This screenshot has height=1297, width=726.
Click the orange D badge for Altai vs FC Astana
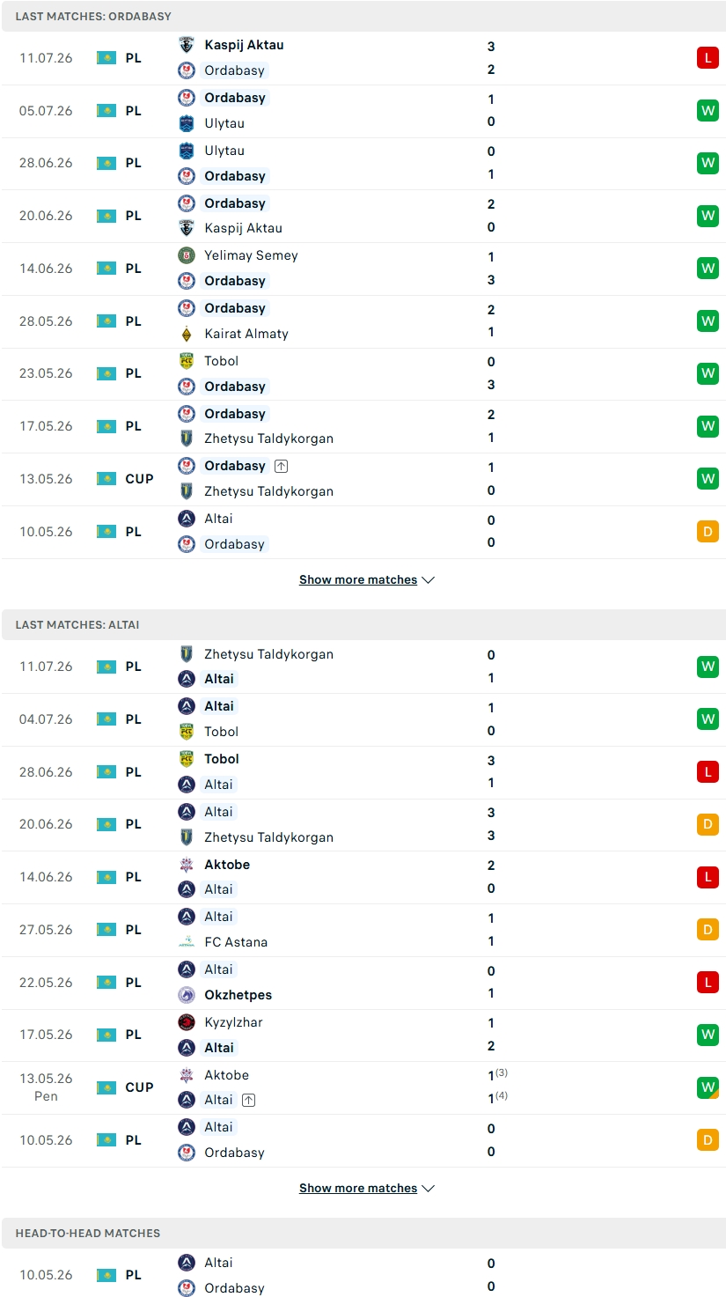point(708,930)
